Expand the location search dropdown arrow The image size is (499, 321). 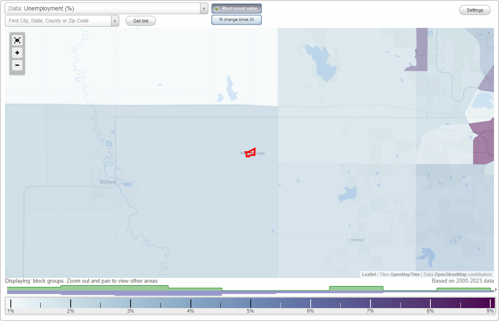(x=115, y=20)
